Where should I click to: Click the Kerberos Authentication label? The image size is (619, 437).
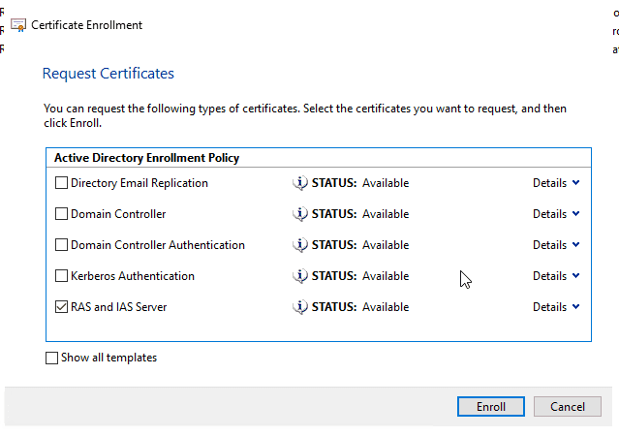point(133,275)
